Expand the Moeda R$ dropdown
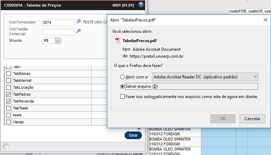 58,41
